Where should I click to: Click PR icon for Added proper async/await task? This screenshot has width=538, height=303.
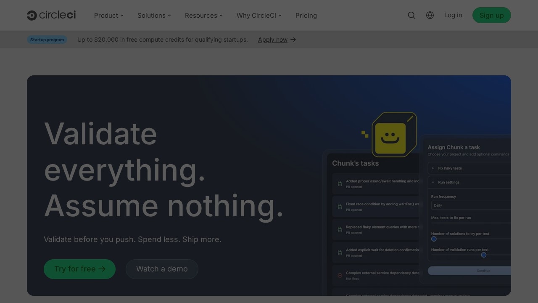[340, 184]
